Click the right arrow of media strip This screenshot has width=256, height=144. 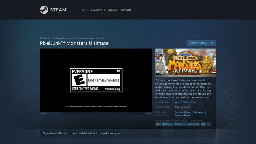149,113
